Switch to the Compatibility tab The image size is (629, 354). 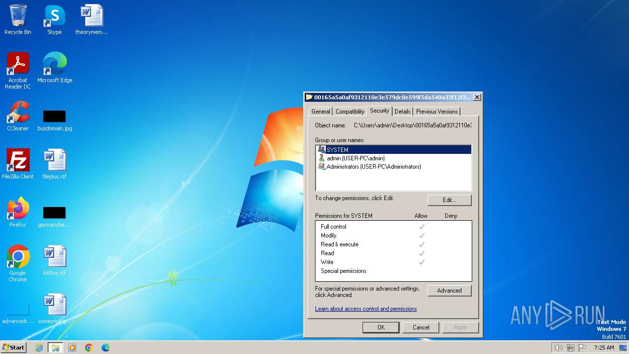coord(350,112)
